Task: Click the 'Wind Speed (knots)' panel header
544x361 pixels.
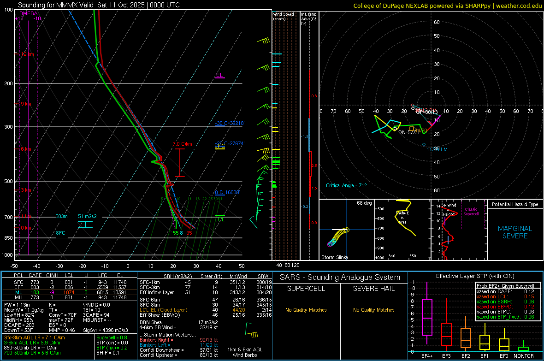Action: (284, 16)
